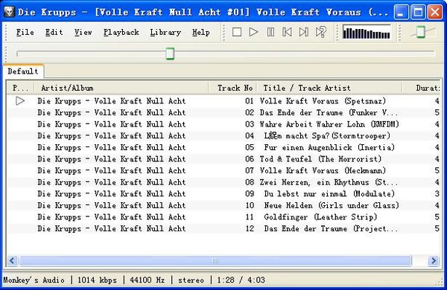The image size is (447, 290).
Task: Skip to the next track
Action: [304, 32]
